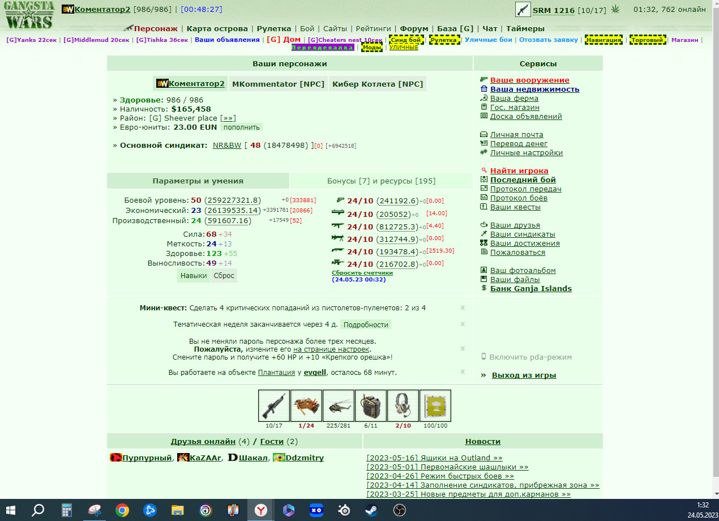Open Ваша недвижимость link
This screenshot has height=521, width=719.
point(534,89)
